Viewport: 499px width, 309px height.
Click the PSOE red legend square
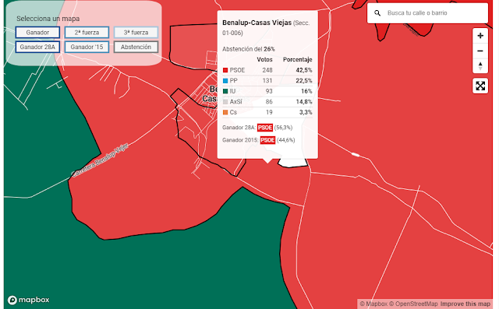pyautogui.click(x=225, y=70)
